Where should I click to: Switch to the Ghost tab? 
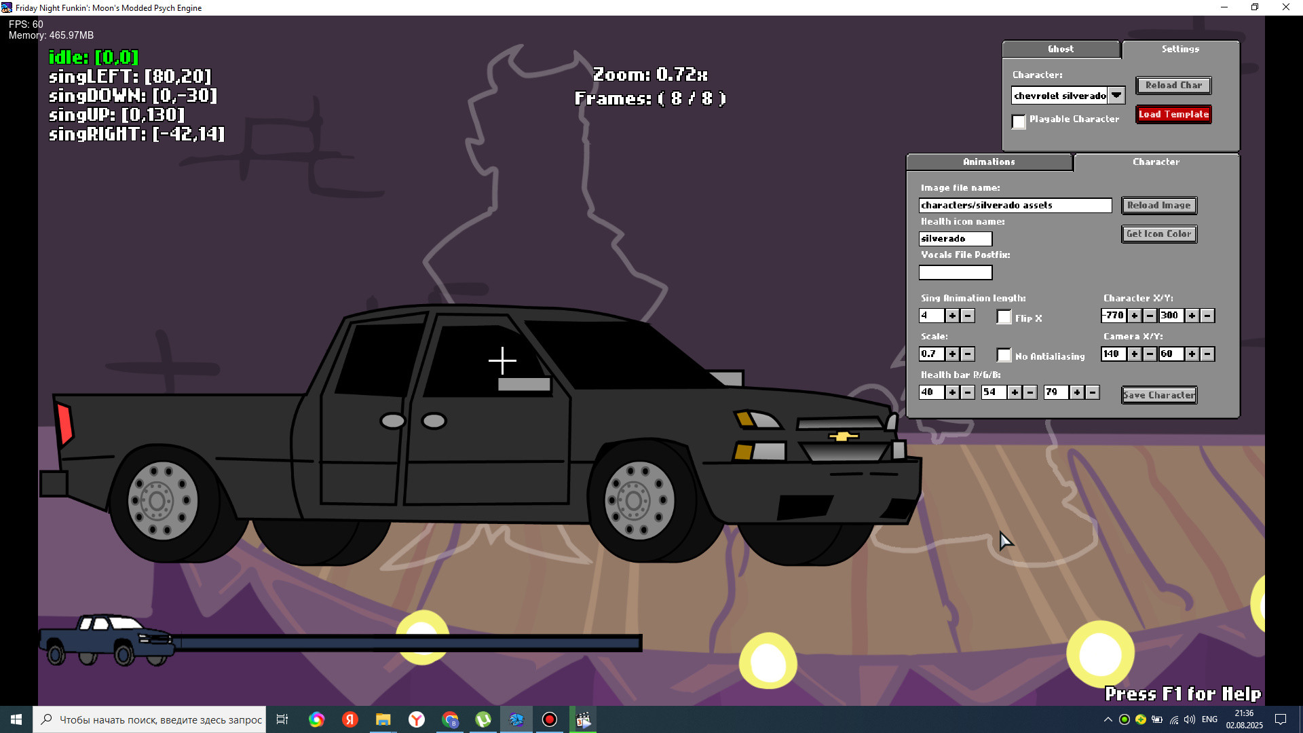coord(1061,49)
